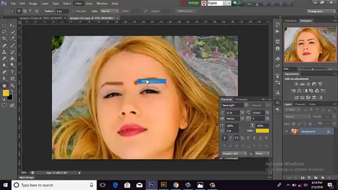Toggle Faux Italic in Character panel

point(231,138)
